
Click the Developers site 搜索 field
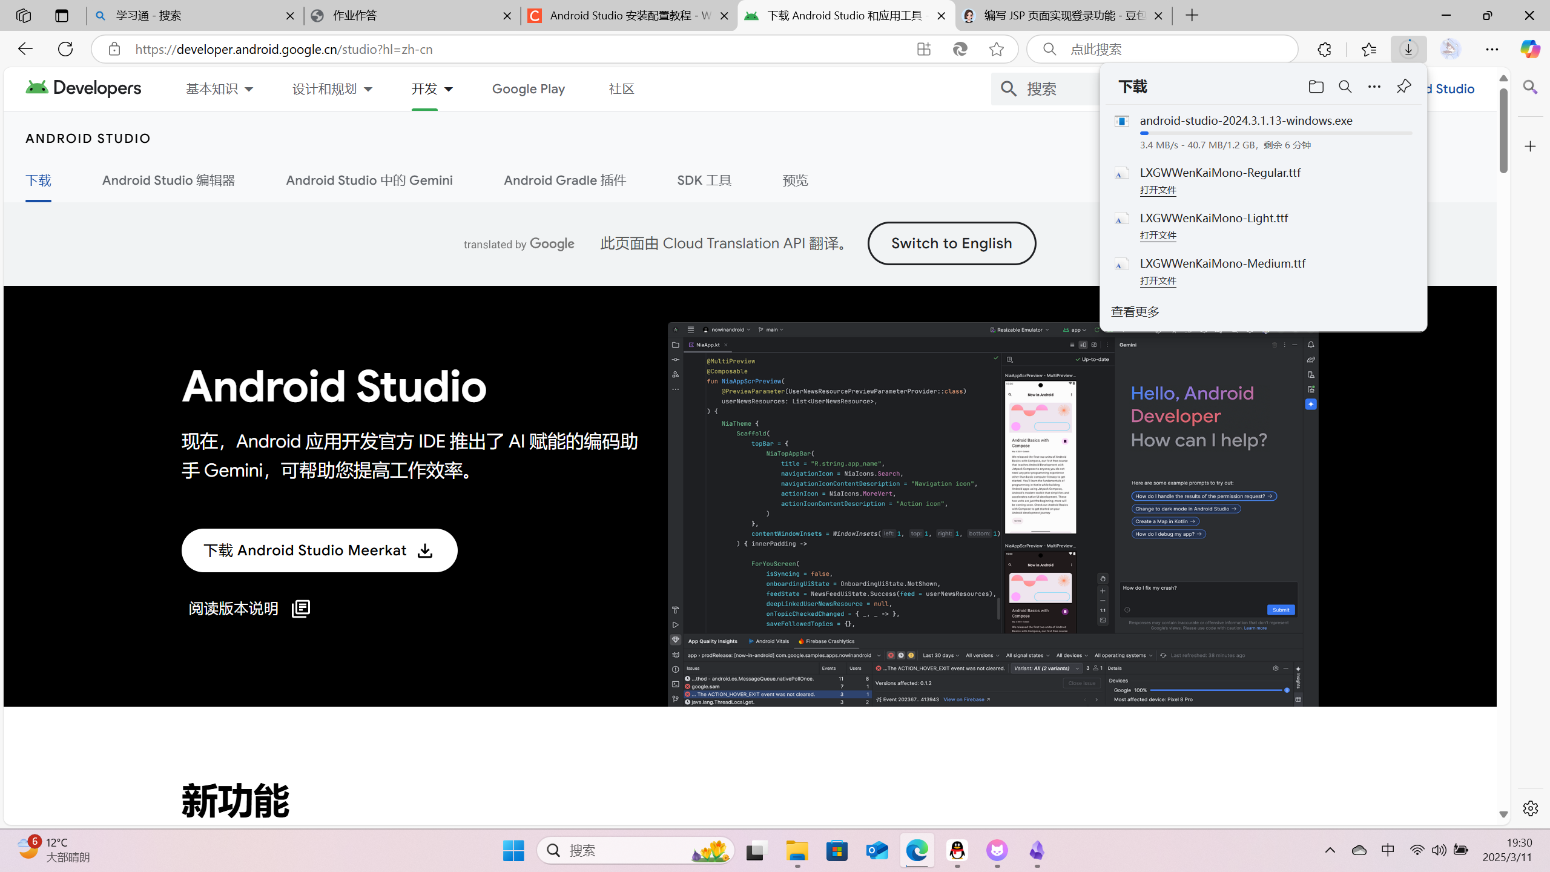point(1046,88)
